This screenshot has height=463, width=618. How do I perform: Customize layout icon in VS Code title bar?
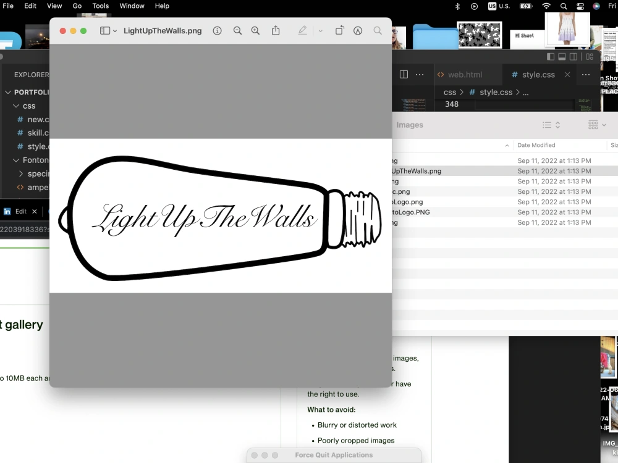(590, 57)
